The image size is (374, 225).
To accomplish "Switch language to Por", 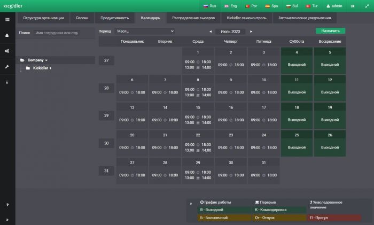I will coord(251,6).
